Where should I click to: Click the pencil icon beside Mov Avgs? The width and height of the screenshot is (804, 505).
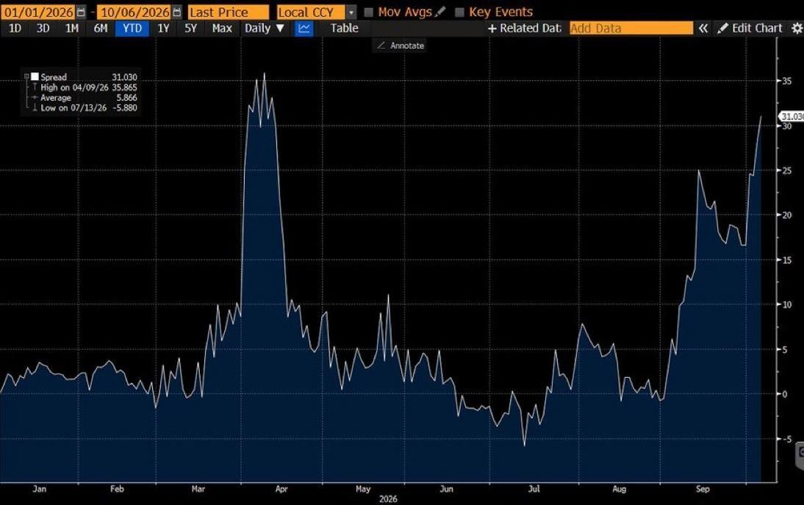pyautogui.click(x=440, y=12)
